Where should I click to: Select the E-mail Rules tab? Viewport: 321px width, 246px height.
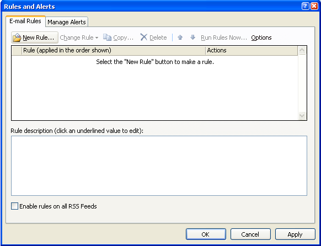(25, 21)
